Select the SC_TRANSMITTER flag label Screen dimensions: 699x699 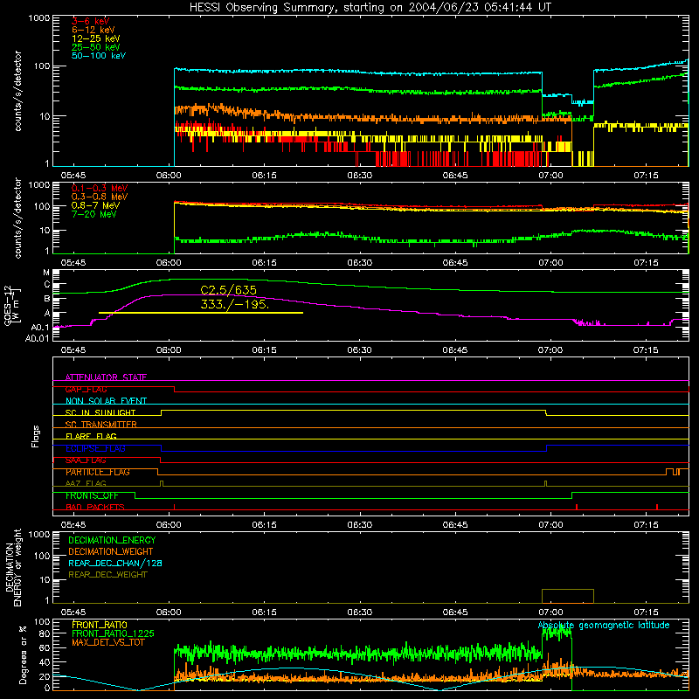pos(101,425)
